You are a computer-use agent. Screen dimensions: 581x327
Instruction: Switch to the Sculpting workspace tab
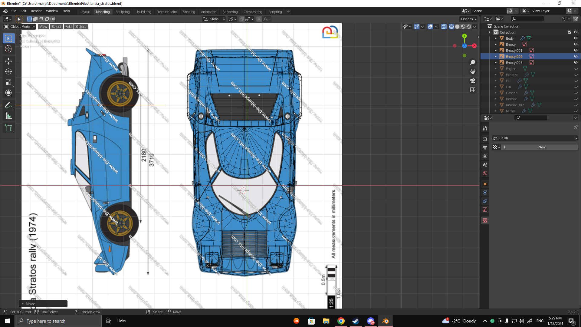coord(122,12)
